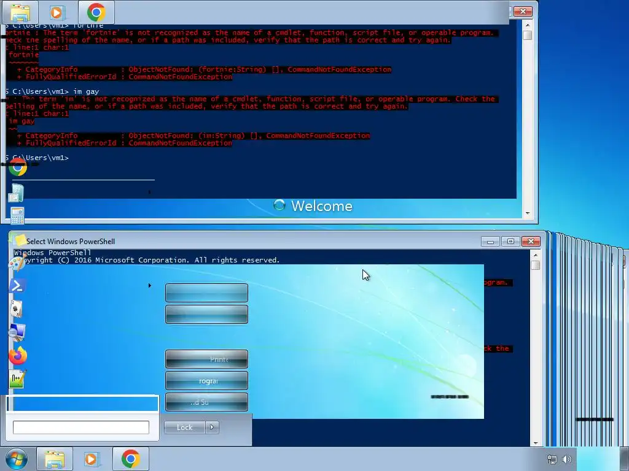Open the Calculator icon in the Start menu
This screenshot has width=629, height=471.
[17, 216]
